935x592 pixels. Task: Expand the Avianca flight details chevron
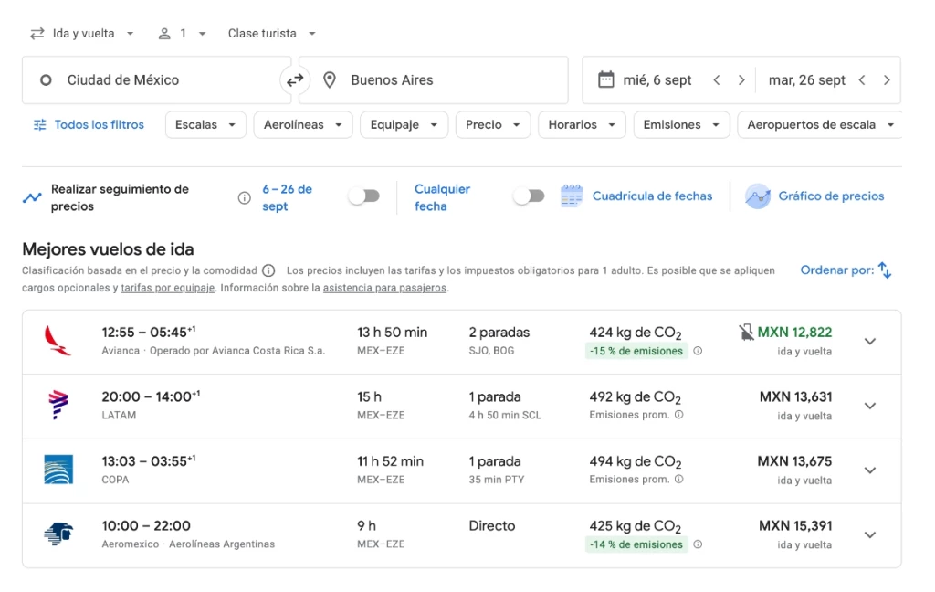tap(869, 342)
